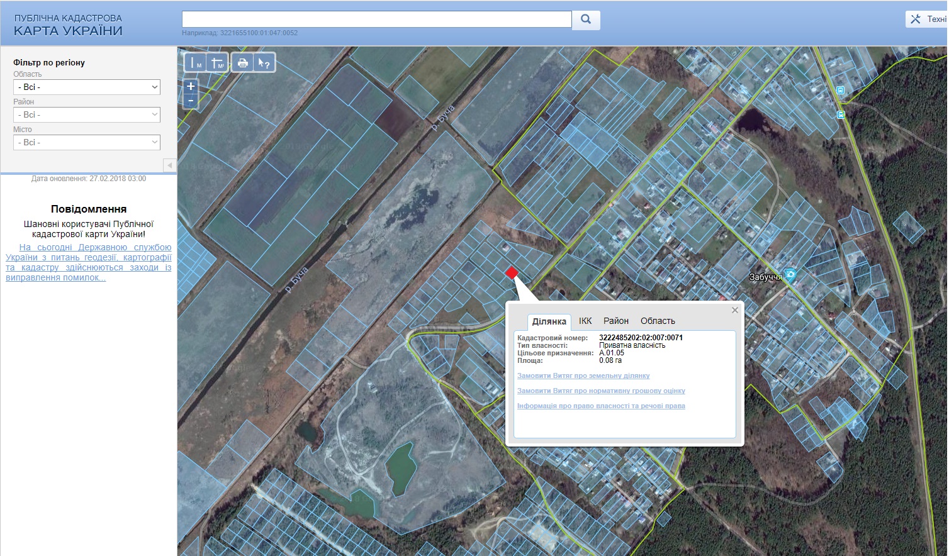Close the parcel info popup
949x556 pixels.
coord(734,310)
